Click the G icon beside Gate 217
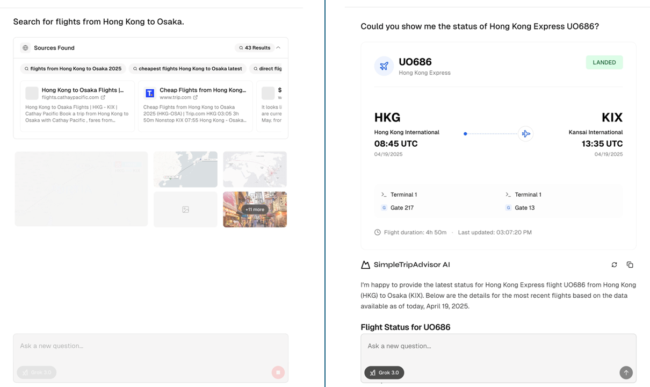Image resolution: width=650 pixels, height=387 pixels. [384, 208]
